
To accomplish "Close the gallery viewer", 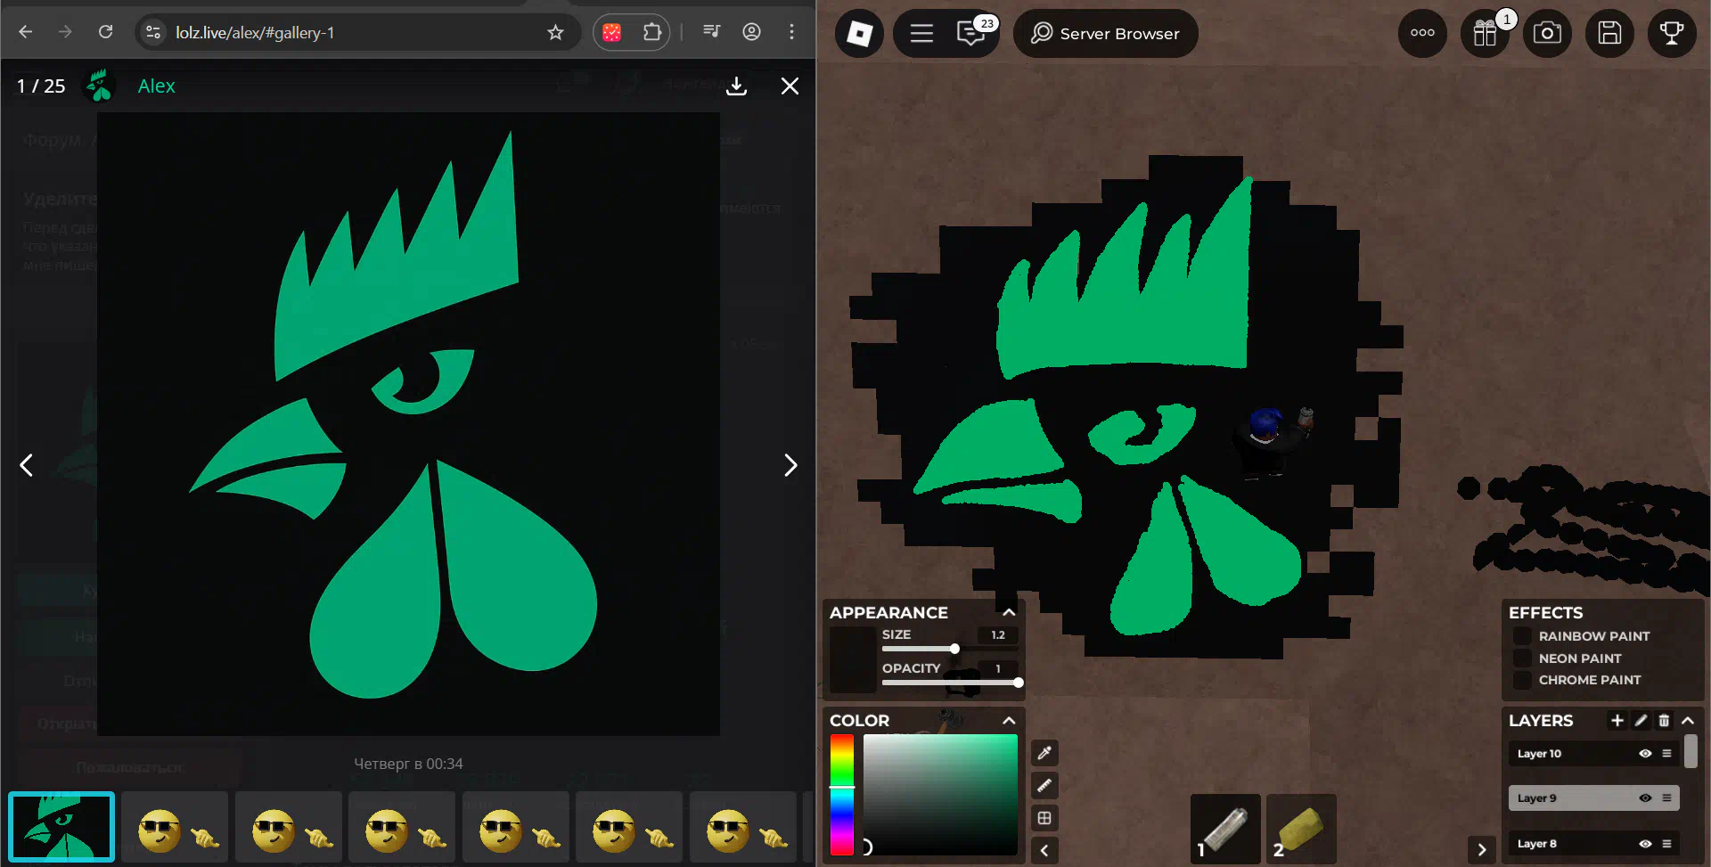I will (x=790, y=86).
